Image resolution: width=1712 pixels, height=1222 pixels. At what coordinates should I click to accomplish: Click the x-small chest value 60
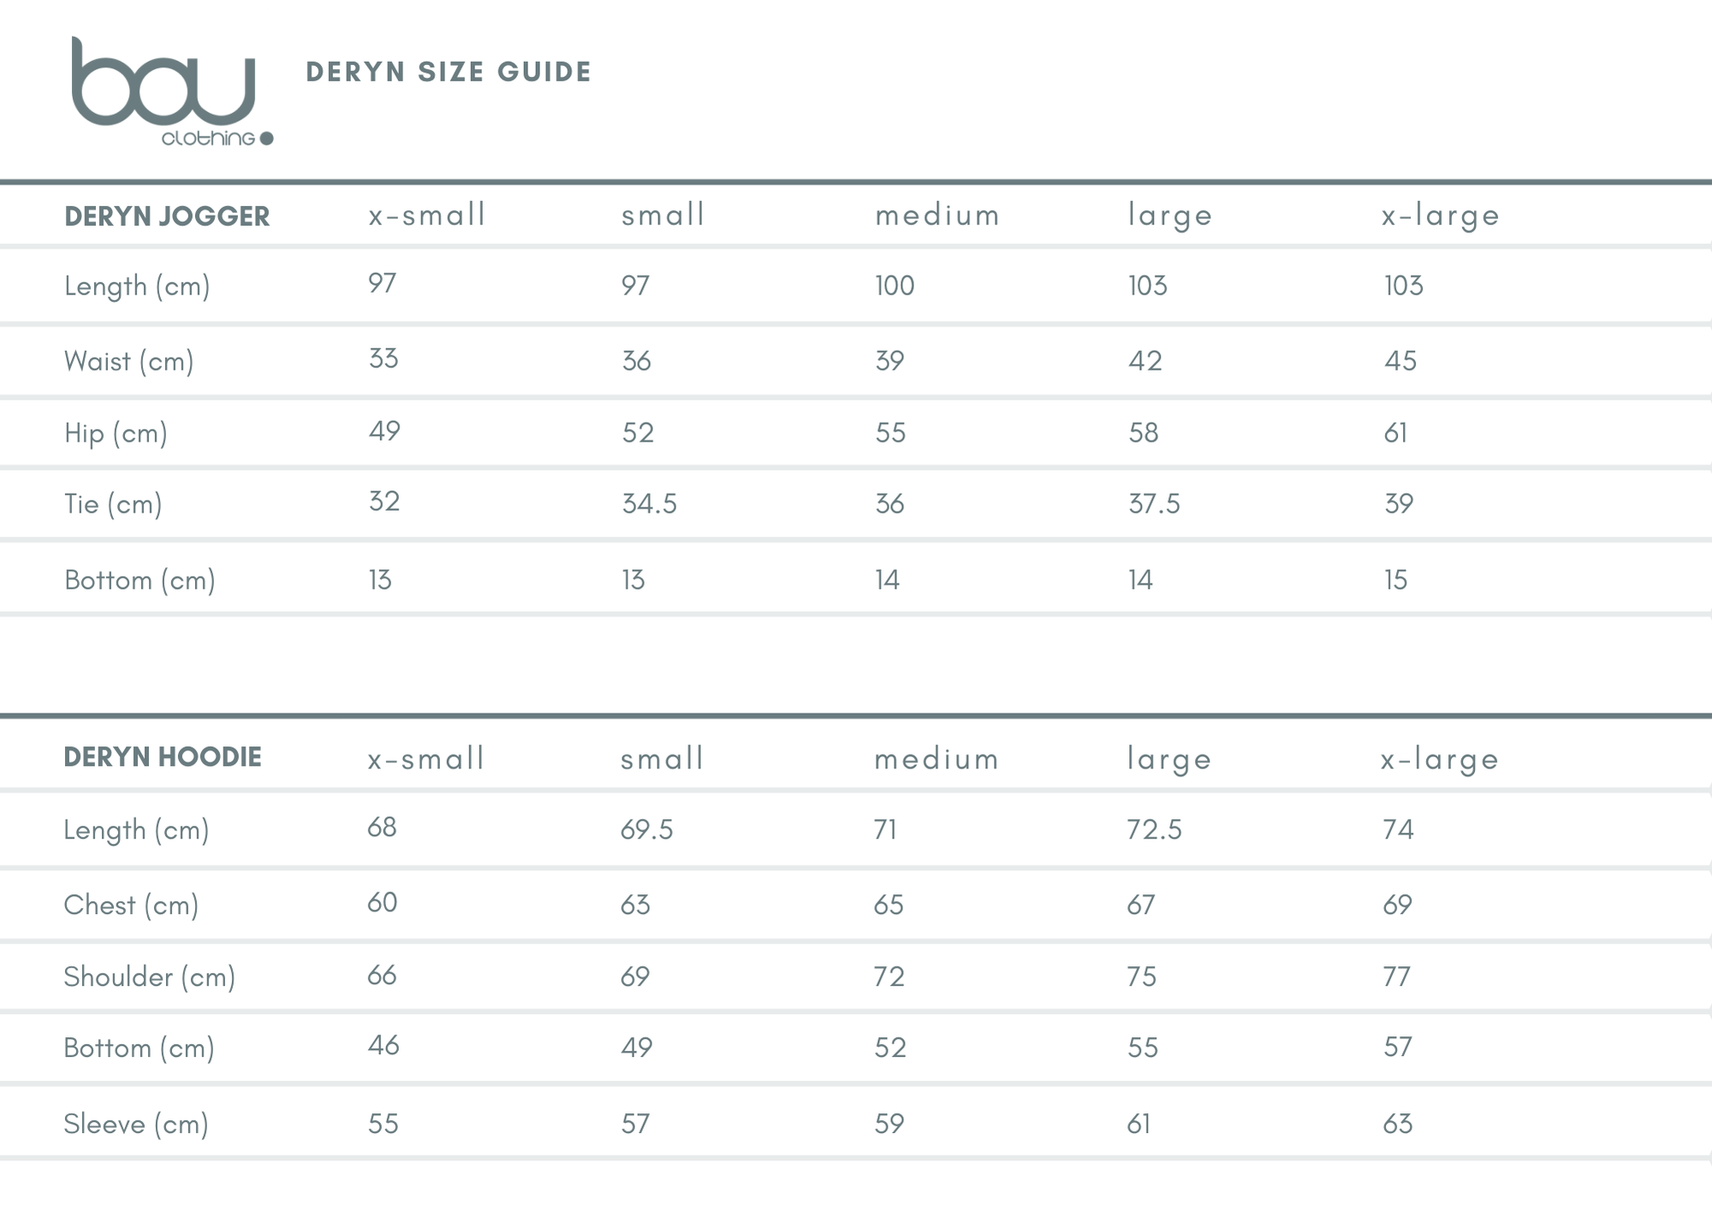pyautogui.click(x=382, y=903)
